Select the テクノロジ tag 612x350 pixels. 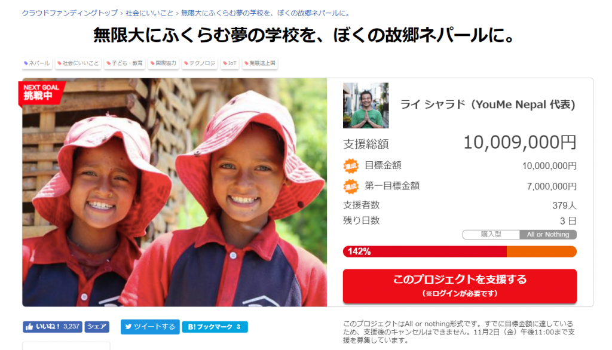200,63
